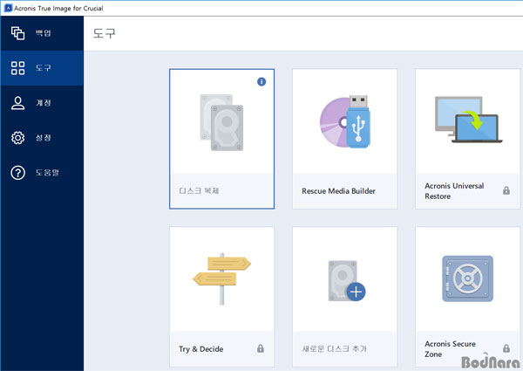The width and height of the screenshot is (523, 371).
Task: Click the vault safe Secure Zone icon
Action: [x=467, y=278]
